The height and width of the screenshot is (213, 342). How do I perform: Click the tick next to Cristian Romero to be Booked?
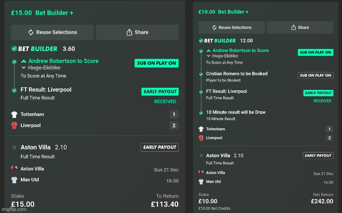click(201, 74)
